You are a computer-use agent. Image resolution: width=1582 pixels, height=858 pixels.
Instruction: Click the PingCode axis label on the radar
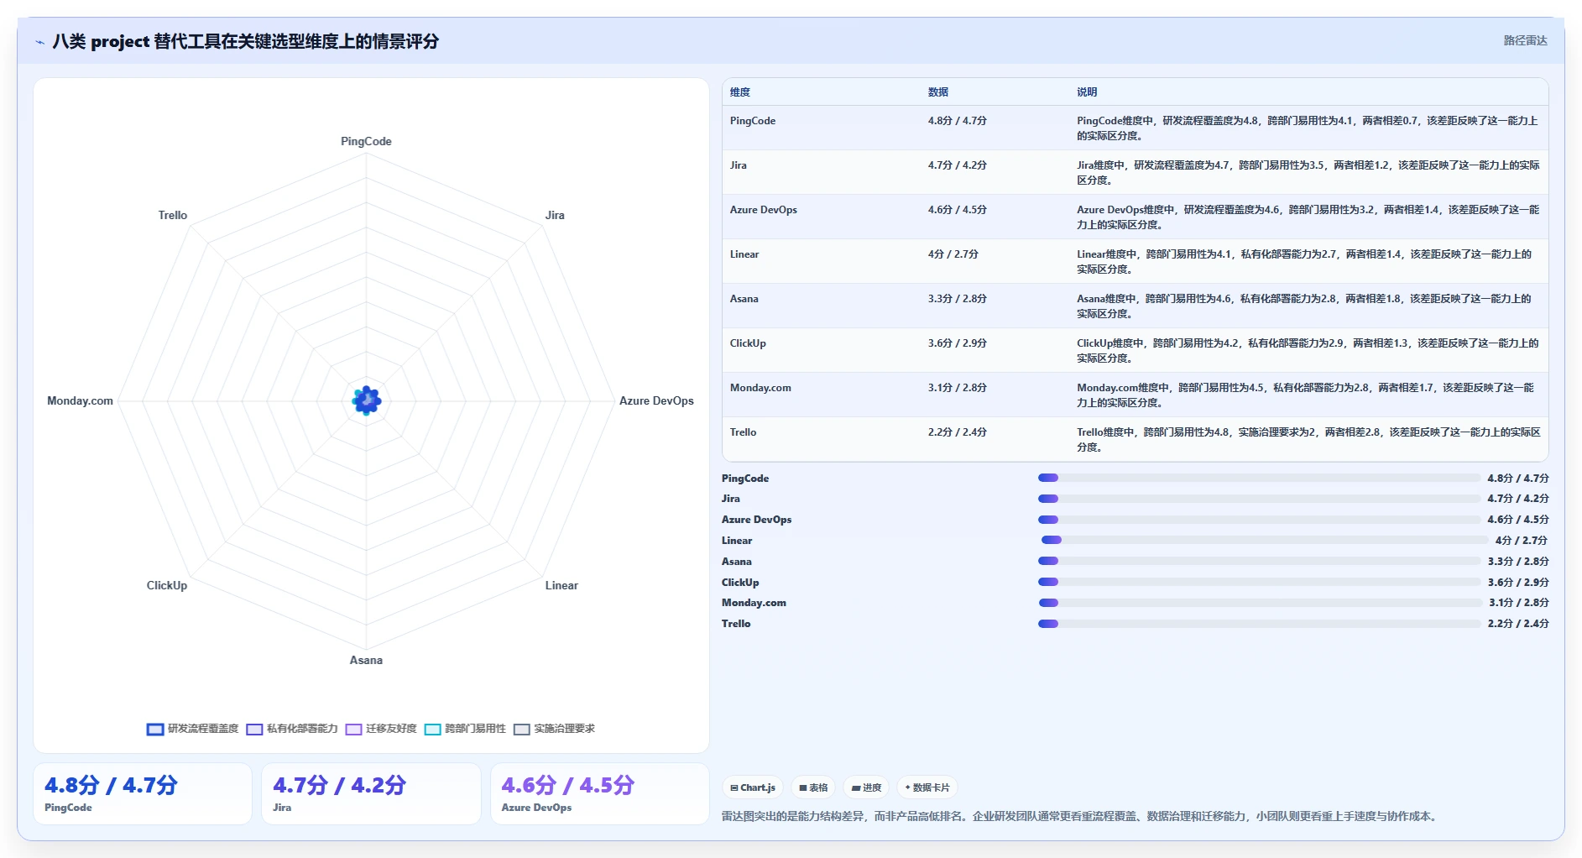point(366,141)
